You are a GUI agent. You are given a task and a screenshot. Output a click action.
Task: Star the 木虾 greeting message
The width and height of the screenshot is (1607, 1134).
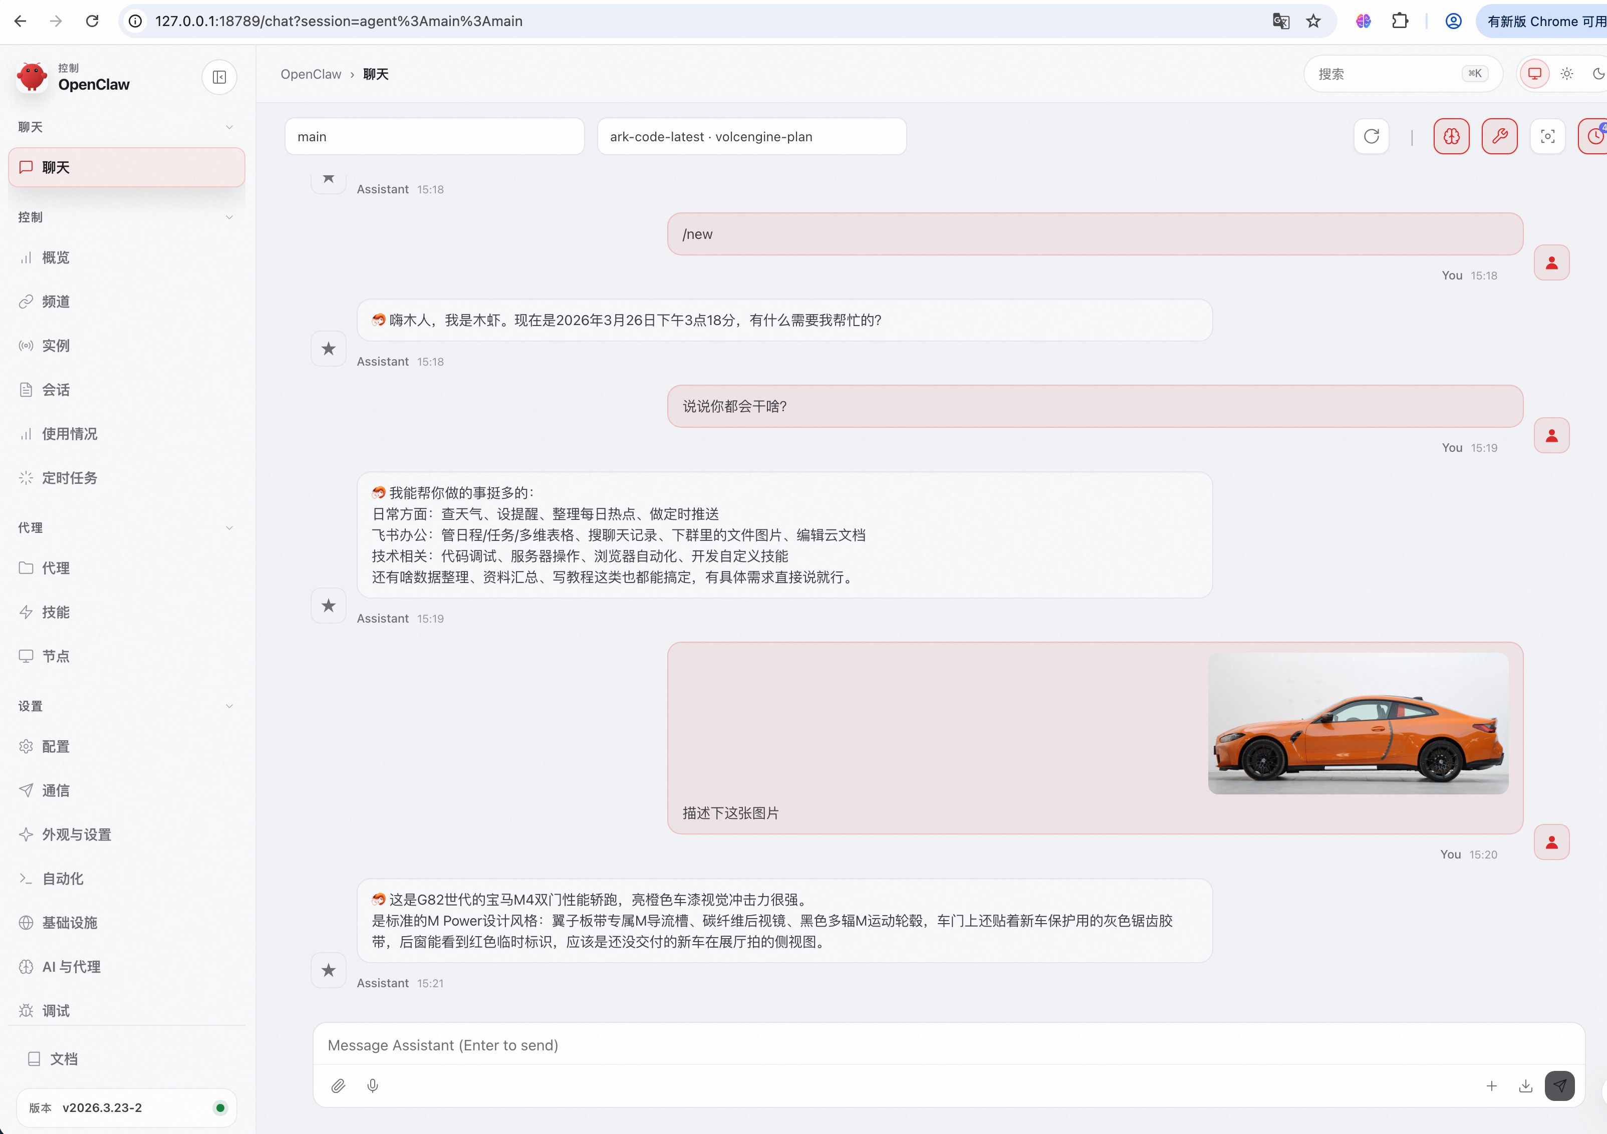click(x=328, y=349)
